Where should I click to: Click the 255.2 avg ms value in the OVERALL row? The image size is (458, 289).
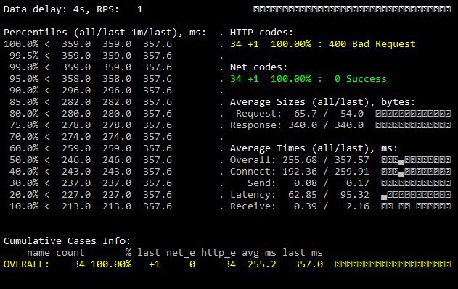point(262,264)
